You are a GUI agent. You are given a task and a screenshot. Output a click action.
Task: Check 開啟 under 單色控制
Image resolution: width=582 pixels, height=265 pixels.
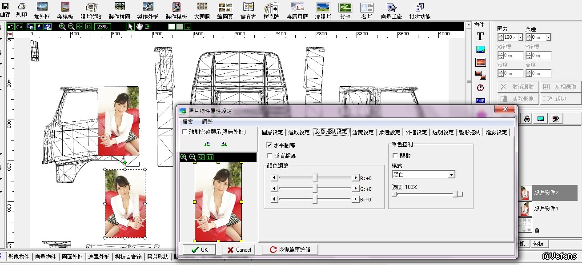[395, 156]
